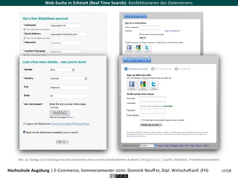
Task: Click Password field in FriendFeed sign-up form
Action: click(x=153, y=110)
